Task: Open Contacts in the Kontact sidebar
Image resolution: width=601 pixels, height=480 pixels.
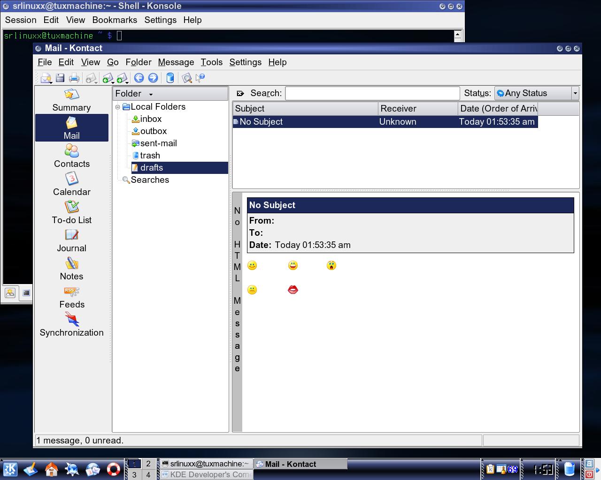Action: click(x=71, y=156)
